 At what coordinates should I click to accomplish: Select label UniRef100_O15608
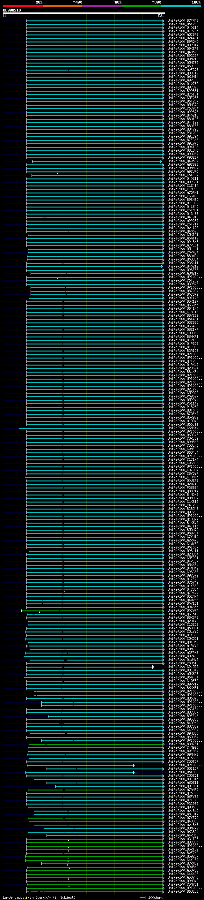183,758
